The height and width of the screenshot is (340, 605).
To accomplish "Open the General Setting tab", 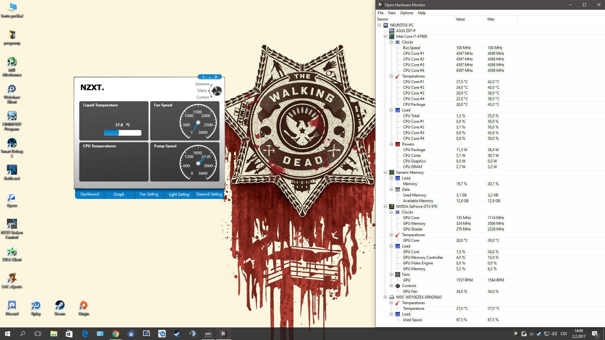I will 209,194.
